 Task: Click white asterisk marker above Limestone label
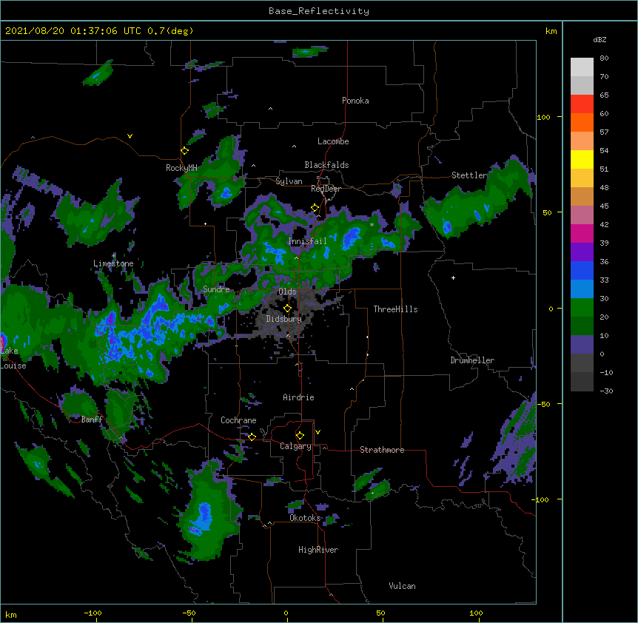click(x=114, y=256)
